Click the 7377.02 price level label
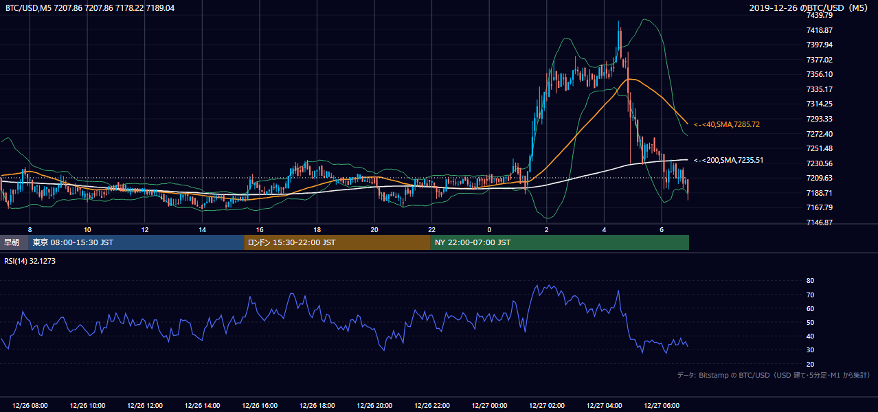878x412 pixels. pyautogui.click(x=819, y=60)
